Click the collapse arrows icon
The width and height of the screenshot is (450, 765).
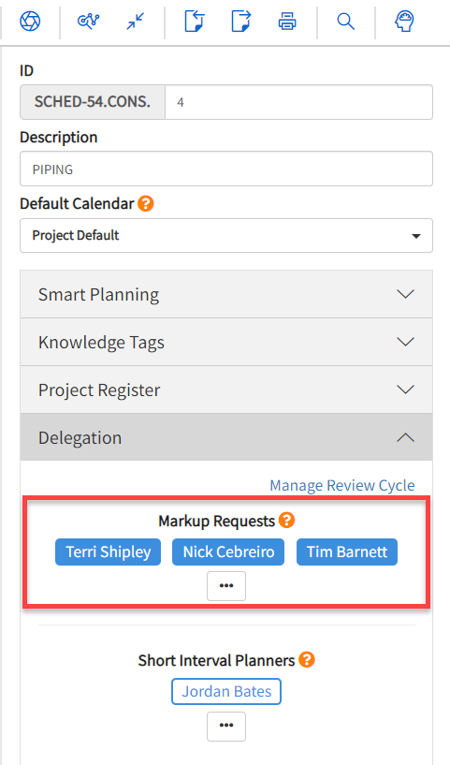click(135, 22)
